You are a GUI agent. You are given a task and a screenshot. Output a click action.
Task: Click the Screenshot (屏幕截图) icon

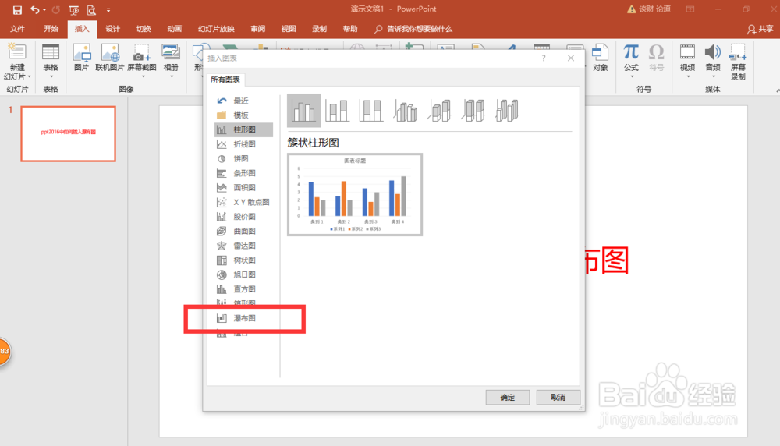pos(142,53)
